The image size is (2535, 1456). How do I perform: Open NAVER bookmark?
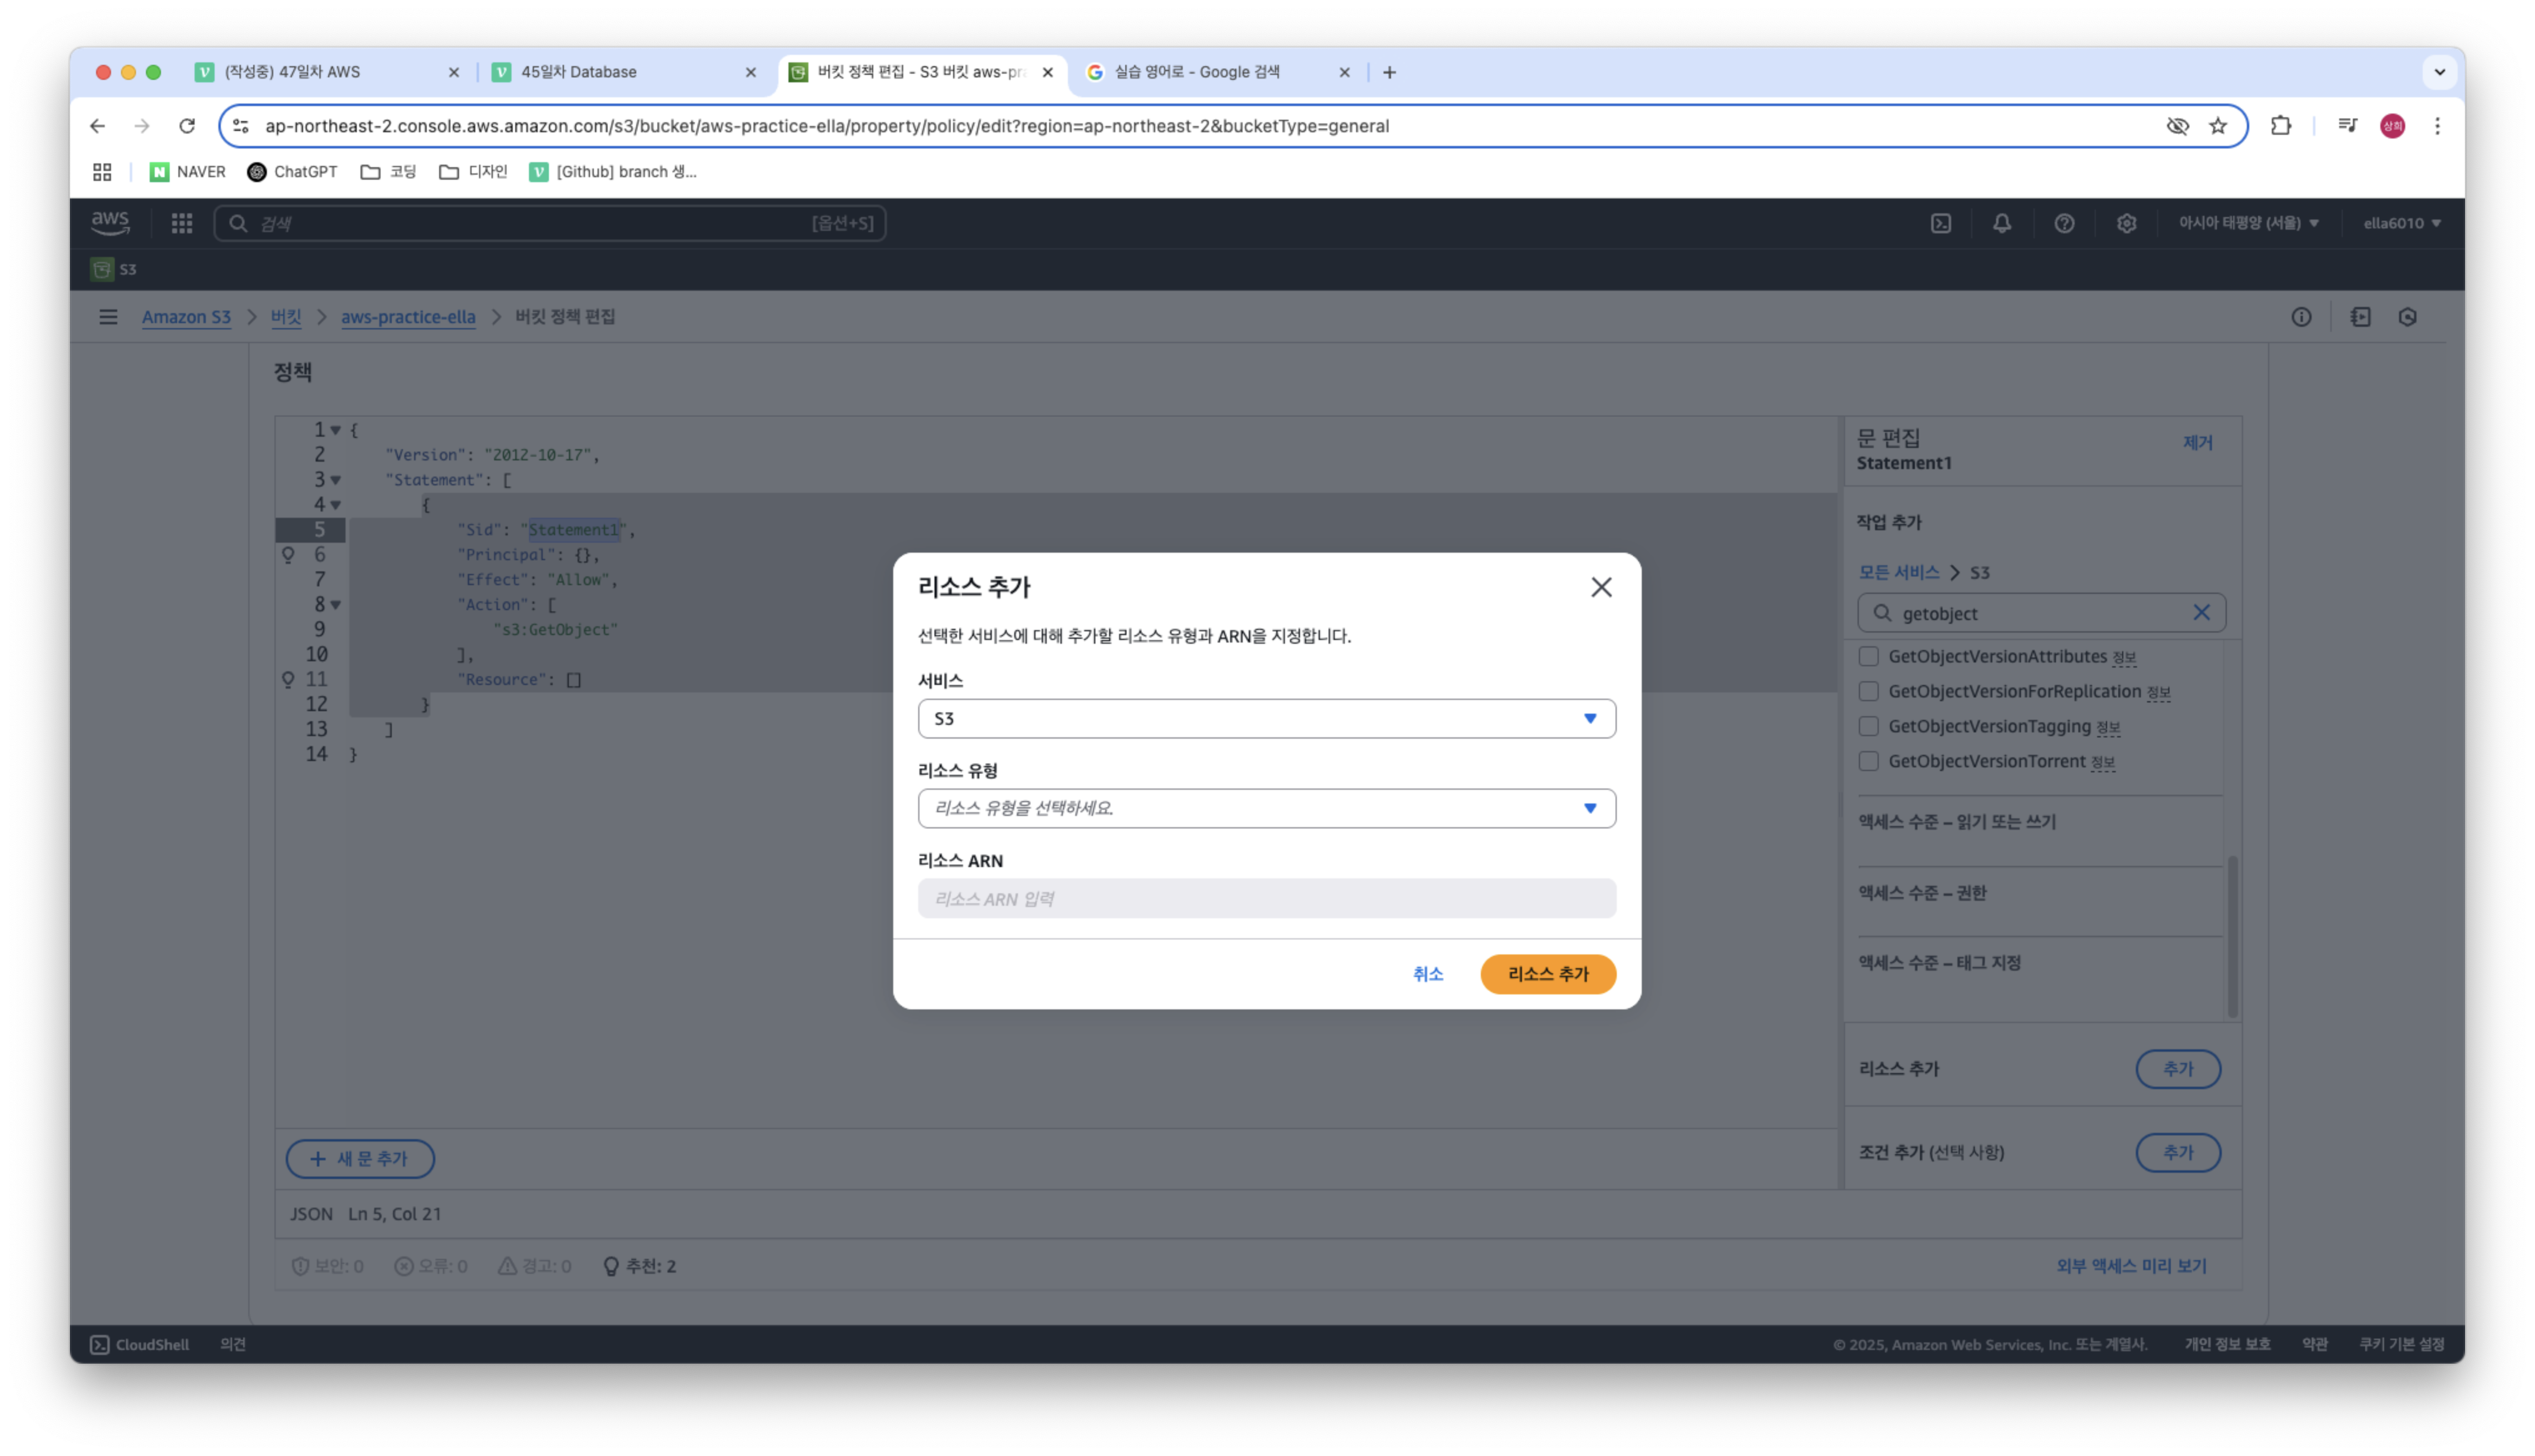click(x=188, y=172)
